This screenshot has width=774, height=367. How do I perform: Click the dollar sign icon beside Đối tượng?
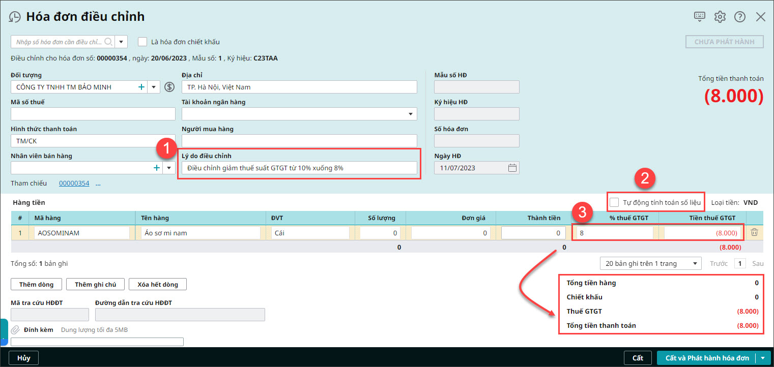click(169, 87)
